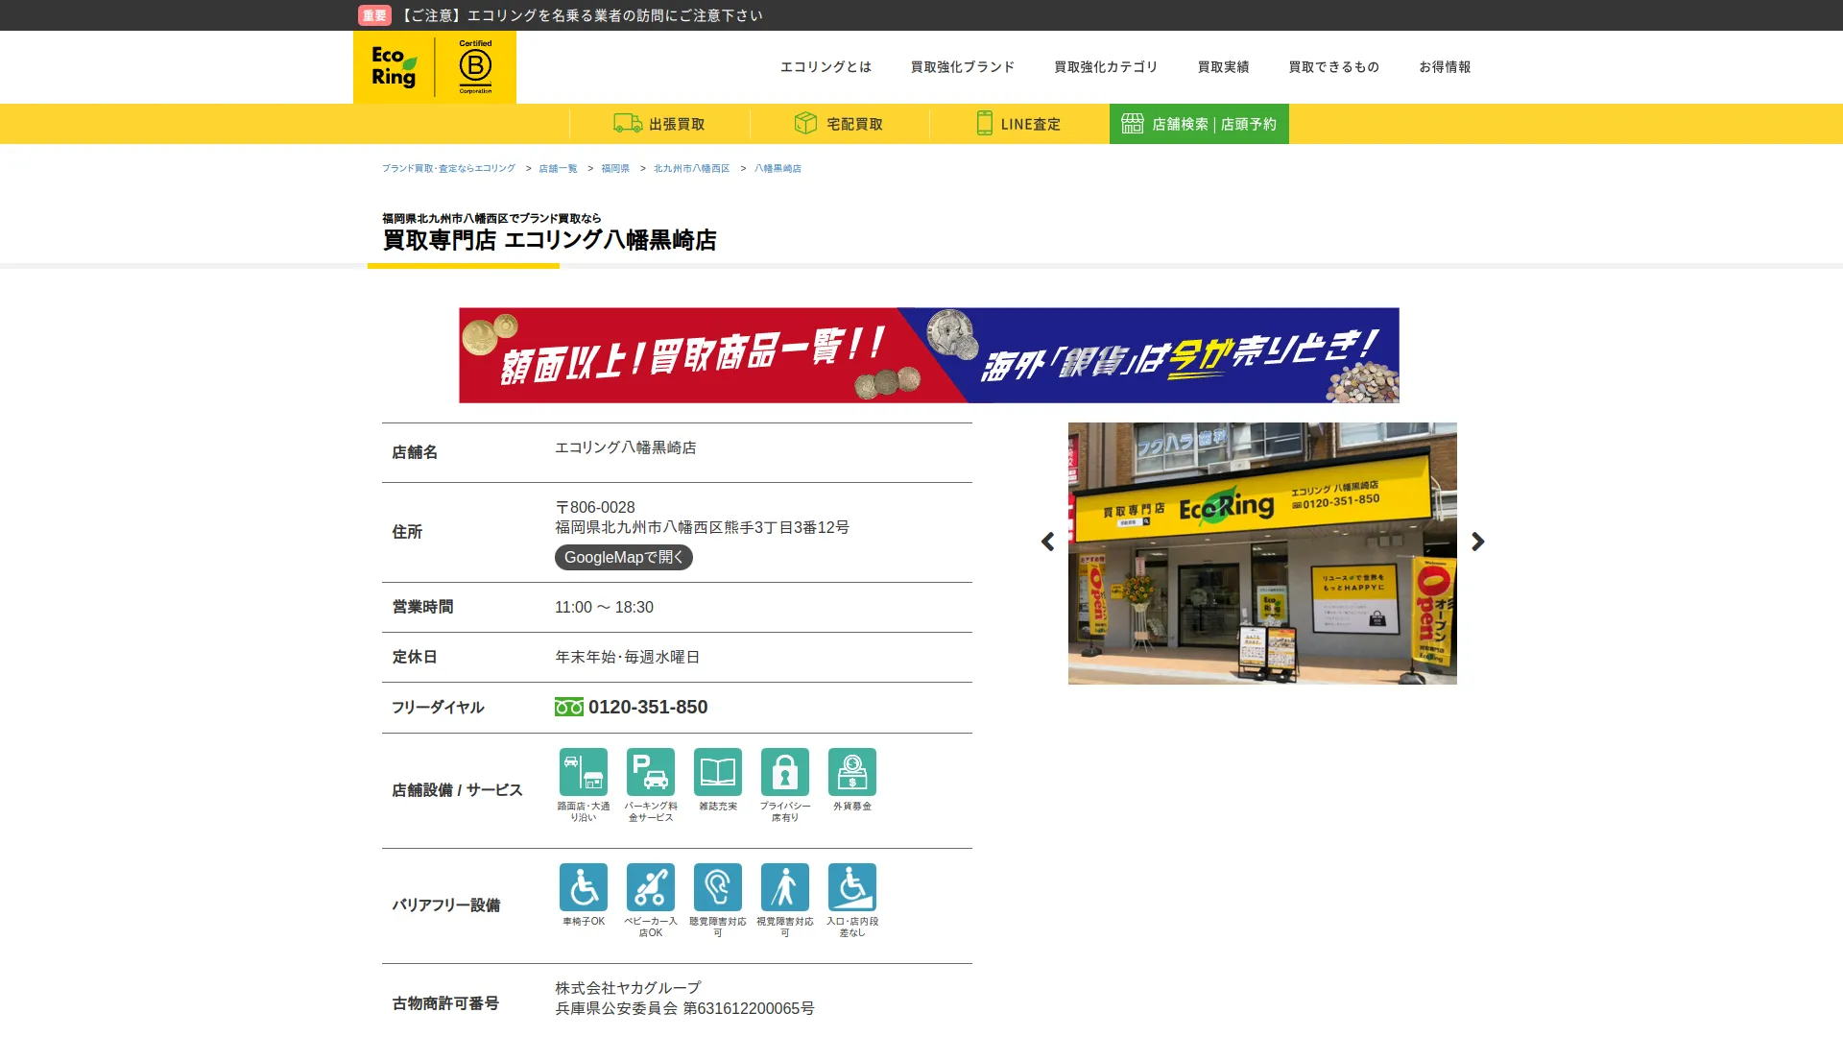This screenshot has height=1037, width=1843.
Task: Select the address 福岡県北九州市八幡西区熊手3丁目3番12号
Action: (x=702, y=528)
